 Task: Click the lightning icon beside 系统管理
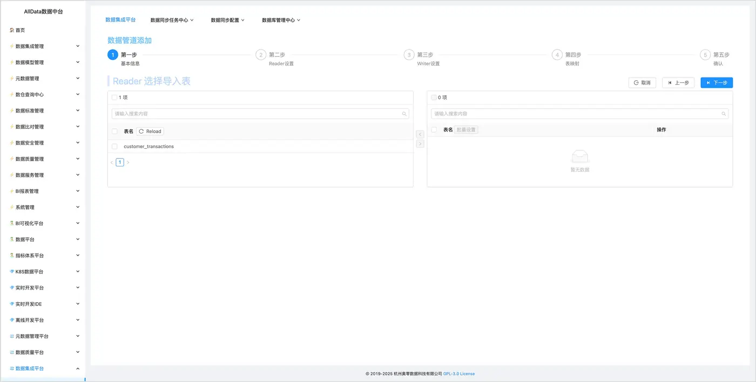(12, 207)
